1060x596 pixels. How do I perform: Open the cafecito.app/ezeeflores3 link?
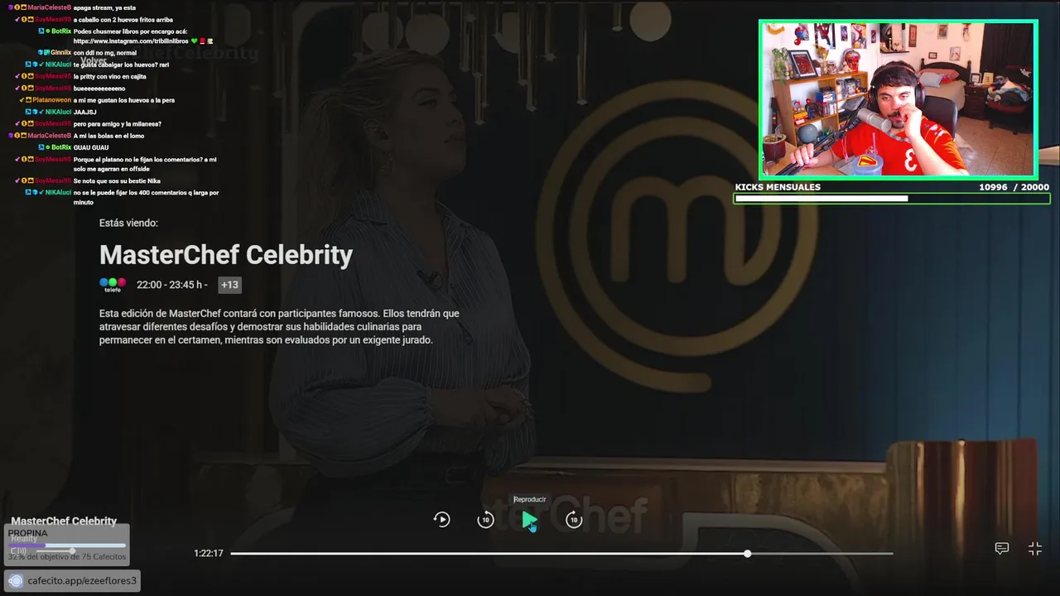tap(72, 580)
